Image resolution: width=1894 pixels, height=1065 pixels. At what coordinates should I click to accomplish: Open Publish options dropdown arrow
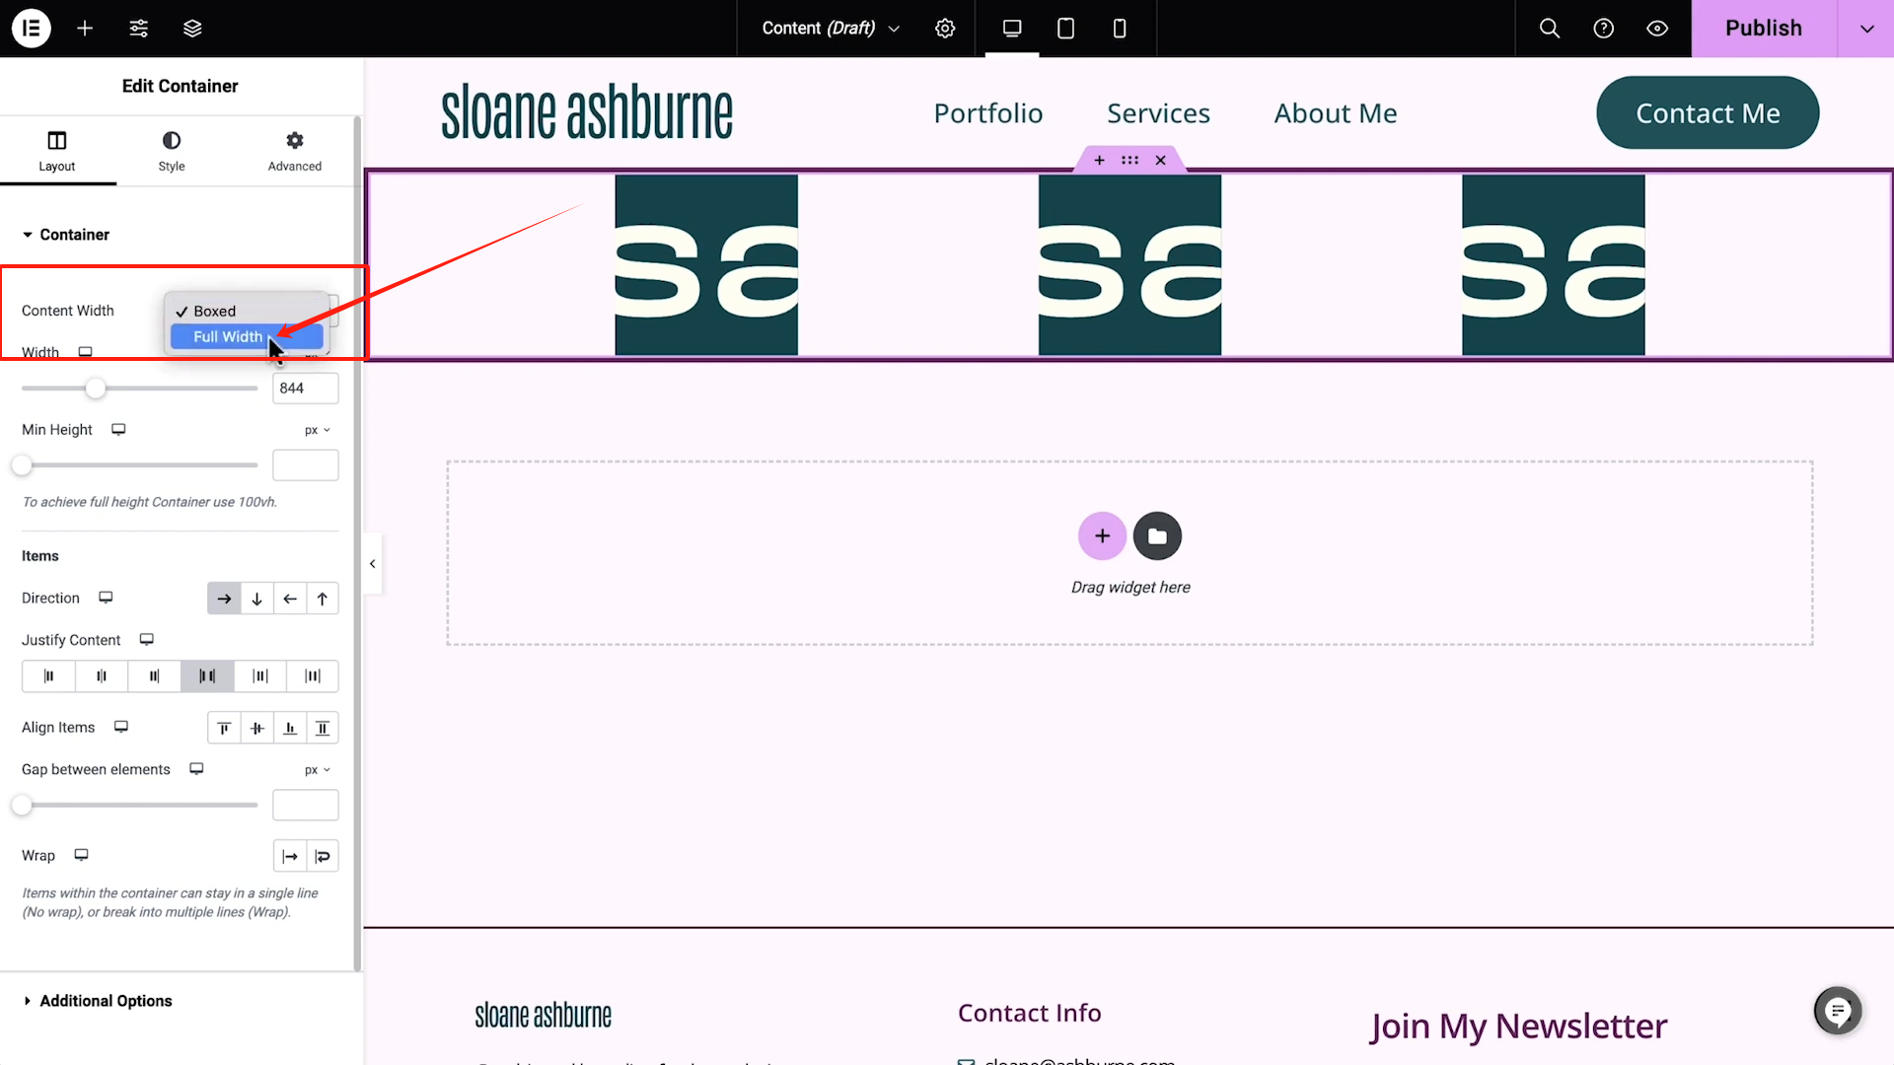1866,28
